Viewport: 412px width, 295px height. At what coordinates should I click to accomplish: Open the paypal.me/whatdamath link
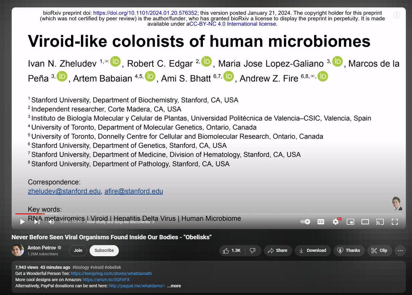click(x=137, y=286)
